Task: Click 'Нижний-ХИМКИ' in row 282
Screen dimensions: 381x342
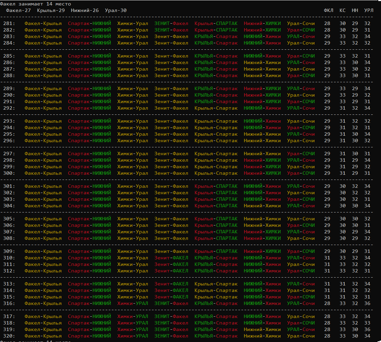Action: pos(262,30)
